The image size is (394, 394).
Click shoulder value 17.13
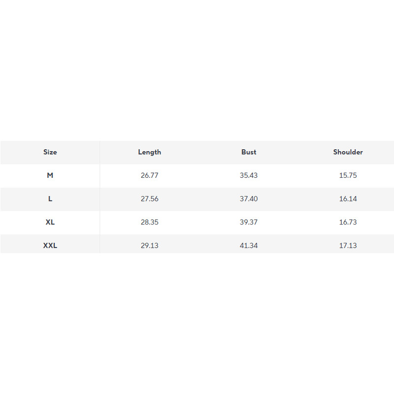pos(348,245)
